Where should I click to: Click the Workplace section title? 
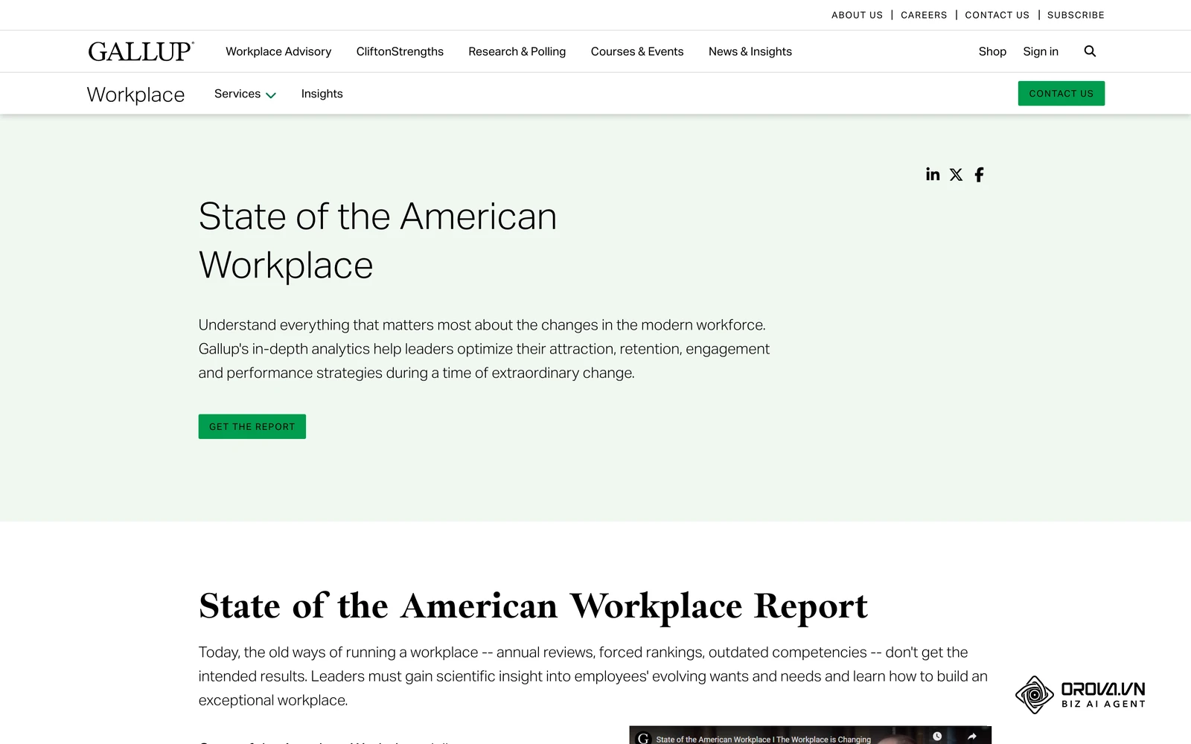(x=135, y=94)
